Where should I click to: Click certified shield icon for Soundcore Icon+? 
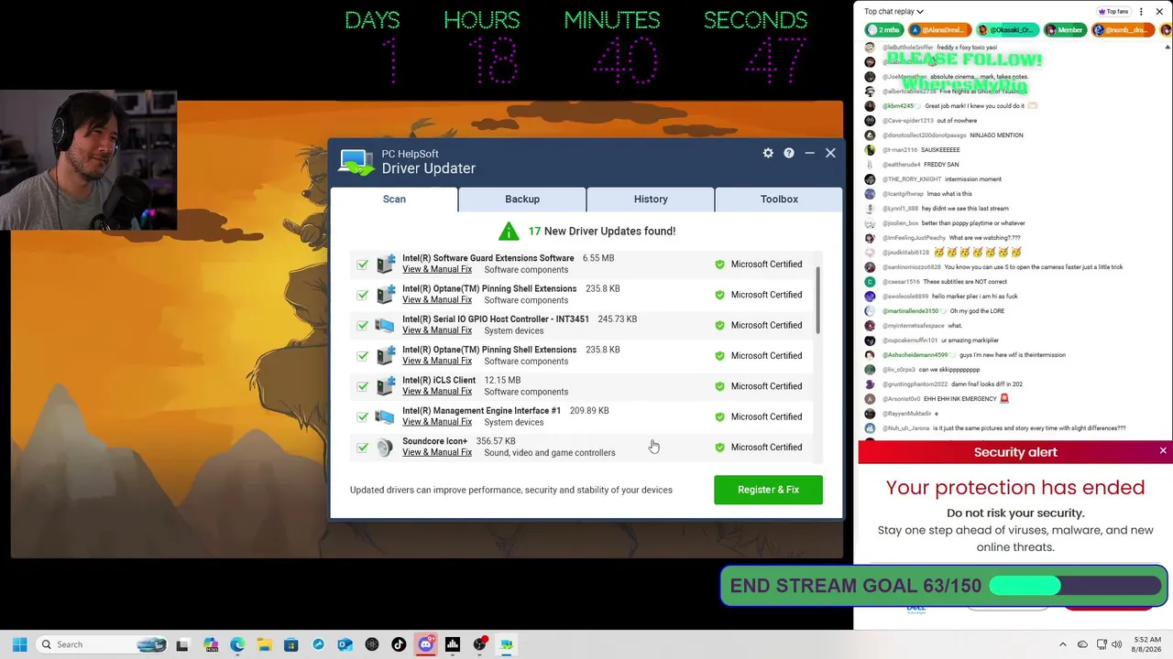pyautogui.click(x=719, y=448)
